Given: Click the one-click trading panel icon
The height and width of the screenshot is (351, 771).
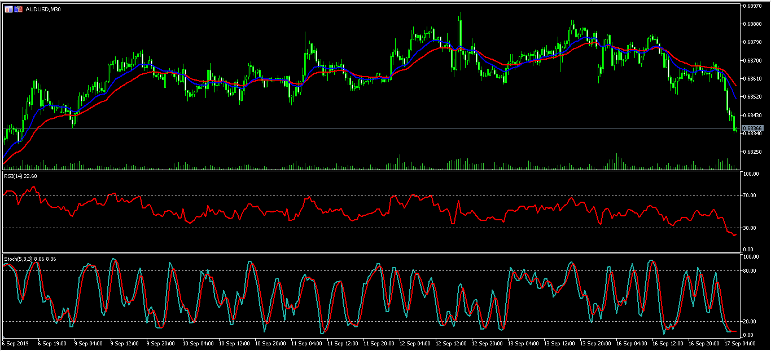Looking at the screenshot, I should (8, 10).
